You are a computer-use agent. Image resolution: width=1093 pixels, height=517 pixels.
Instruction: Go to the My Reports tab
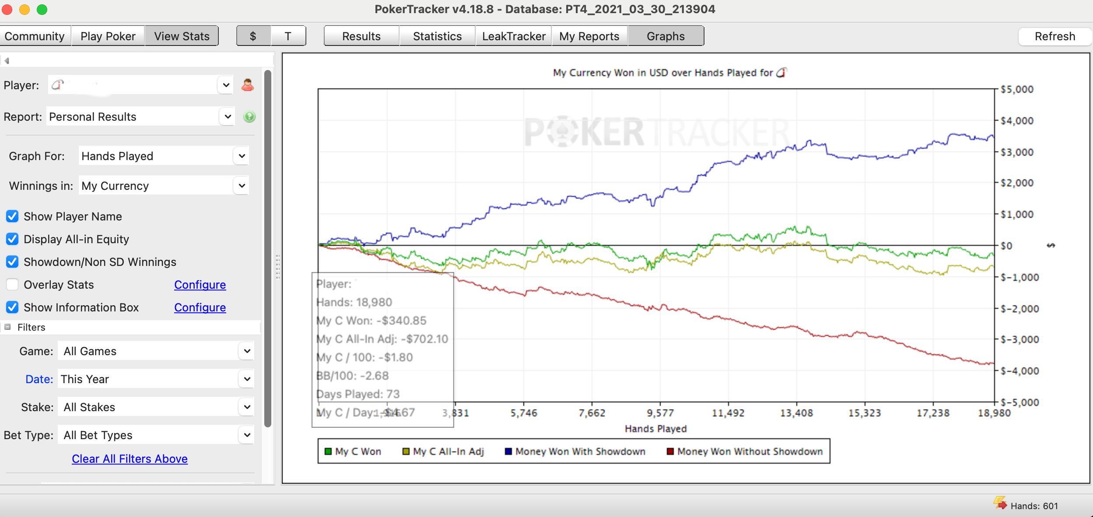coord(589,36)
